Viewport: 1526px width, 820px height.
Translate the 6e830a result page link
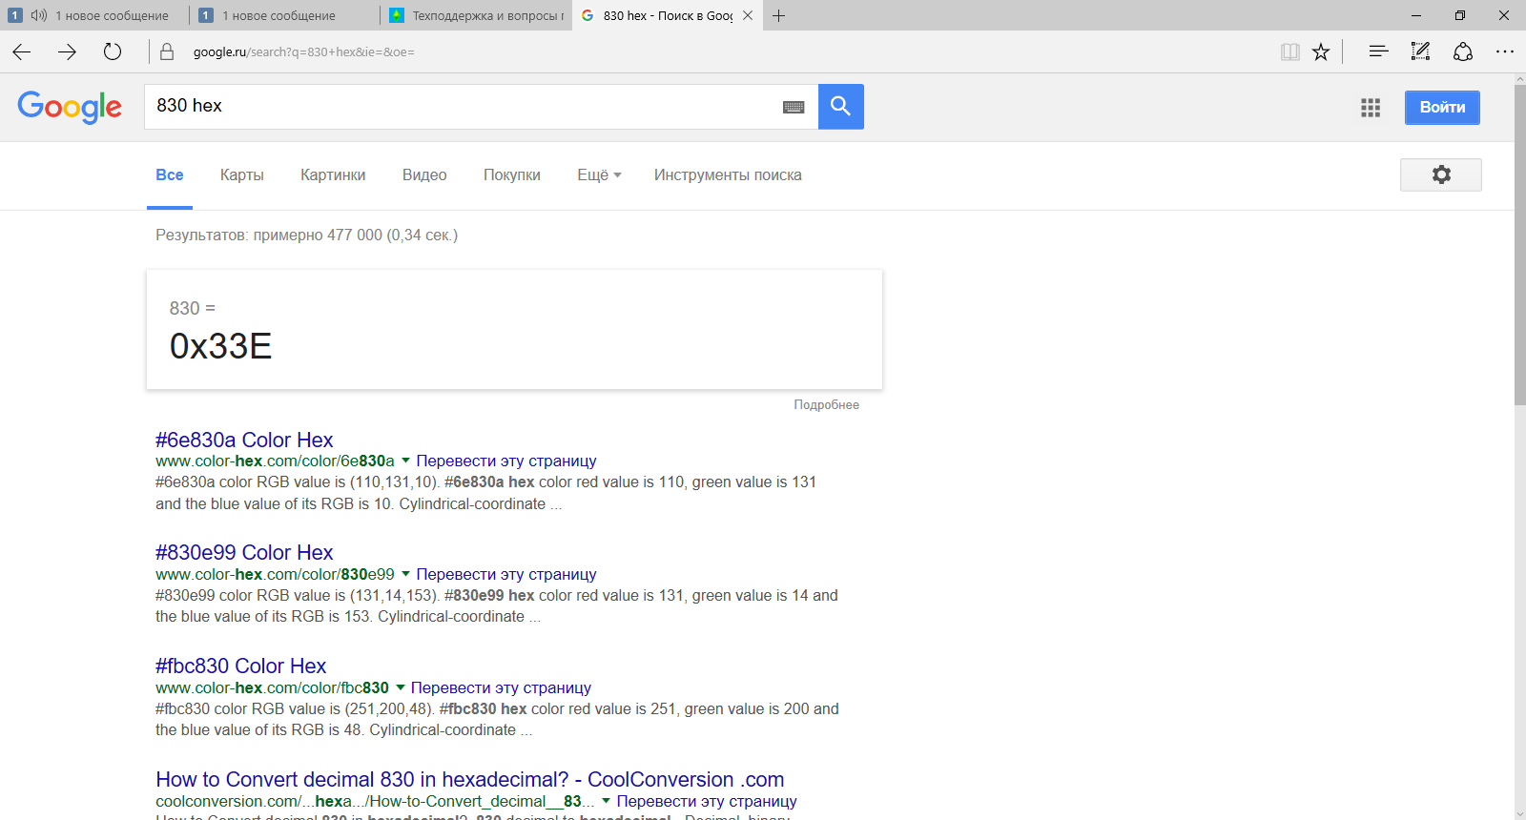506,461
